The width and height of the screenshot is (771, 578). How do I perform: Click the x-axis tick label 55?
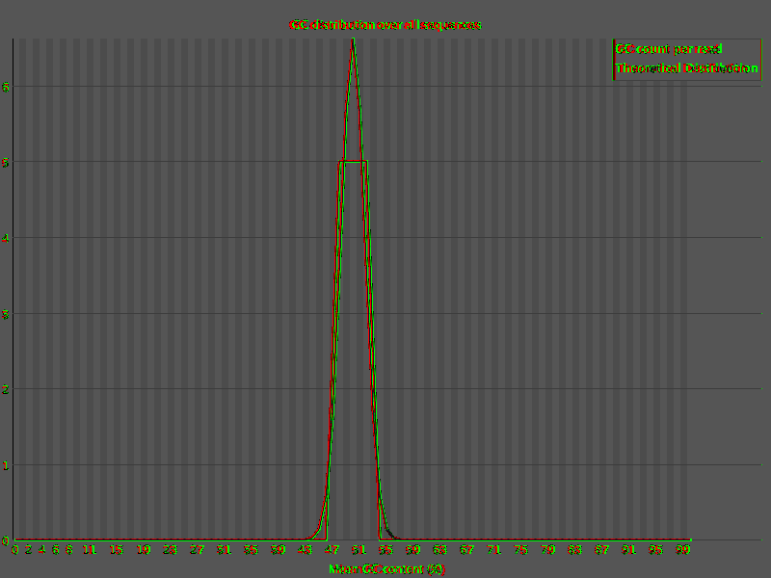[x=386, y=550]
